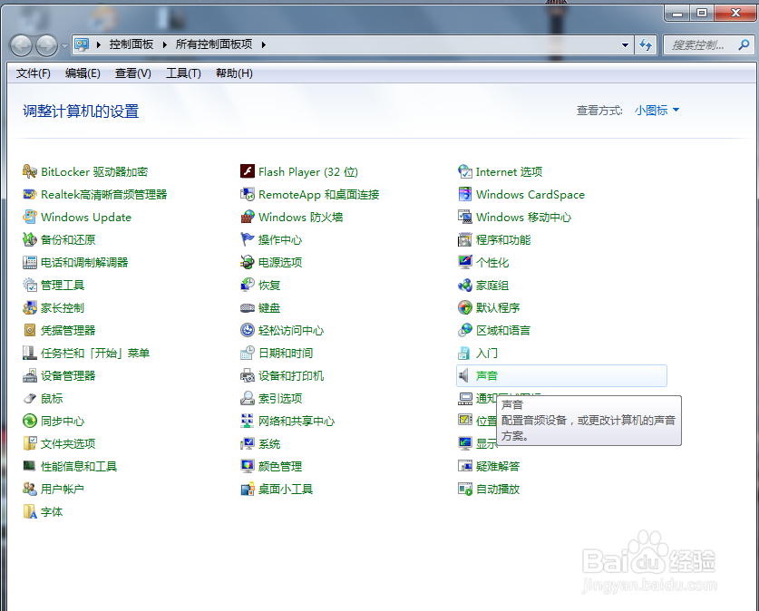This screenshot has height=611, width=759.
Task: Expand the address bar history dropdown
Action: [x=625, y=45]
